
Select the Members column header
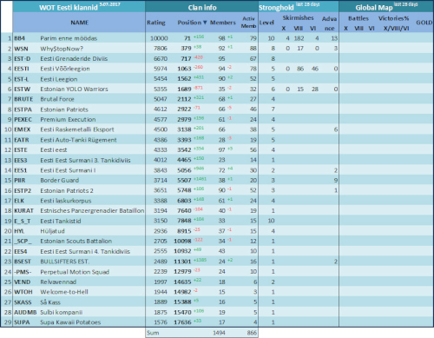tap(223, 23)
